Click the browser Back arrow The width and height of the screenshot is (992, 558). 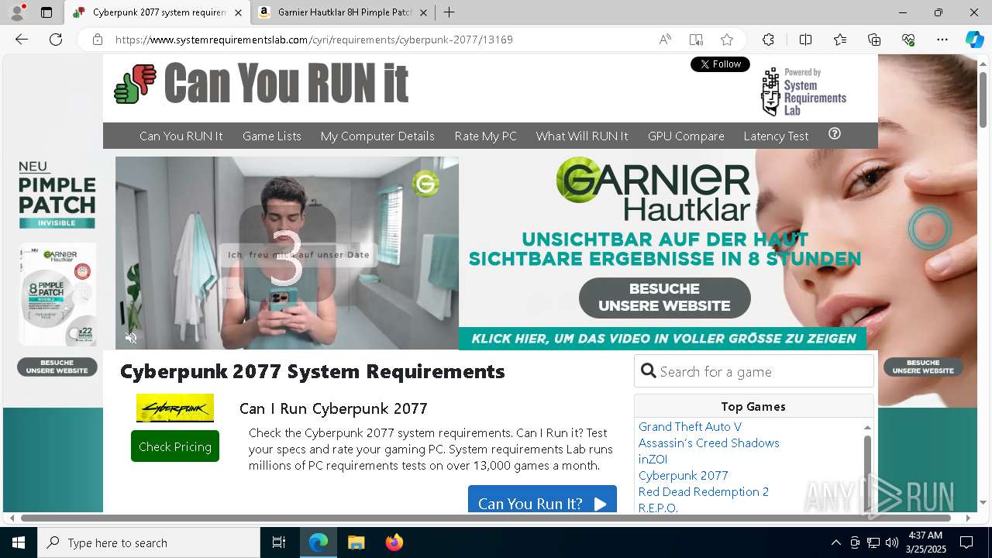[22, 40]
